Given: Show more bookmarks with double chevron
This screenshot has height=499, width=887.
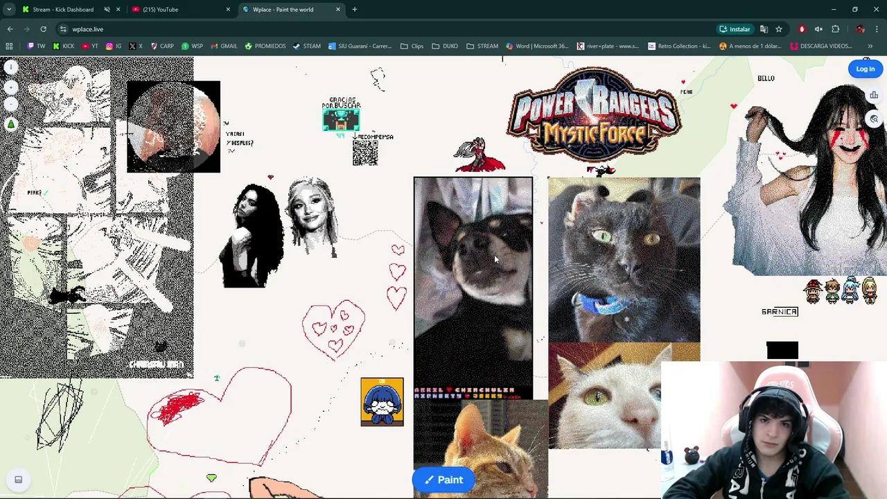Looking at the screenshot, I should tap(870, 46).
